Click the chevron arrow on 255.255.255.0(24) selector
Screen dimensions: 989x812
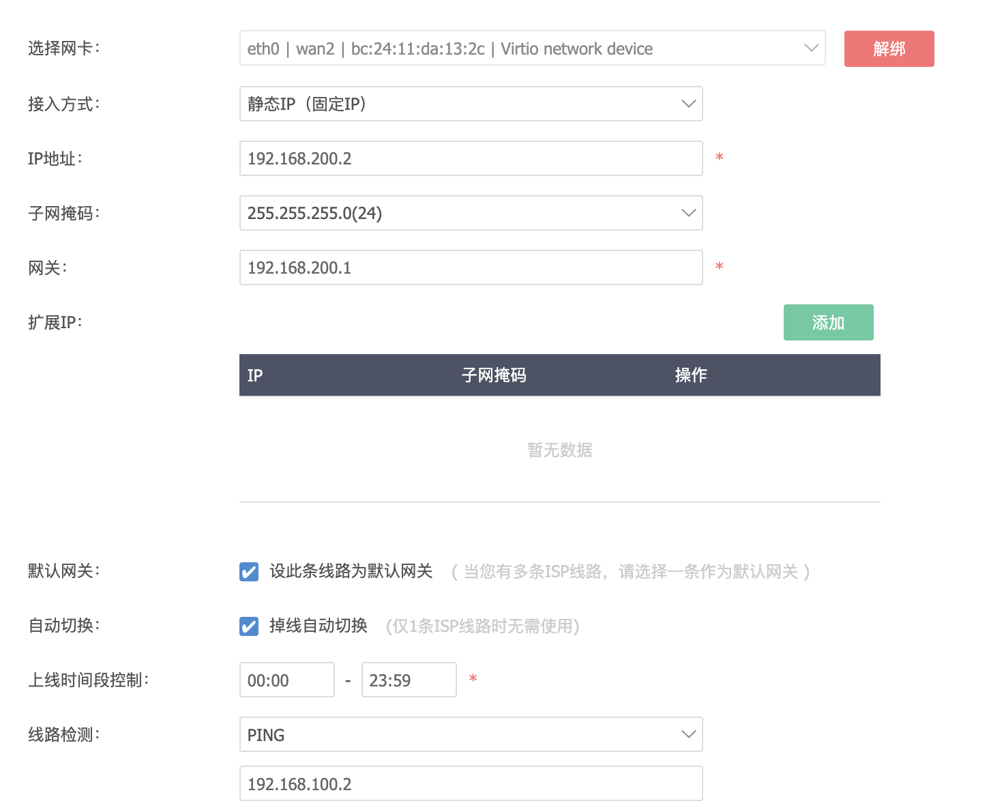click(688, 213)
